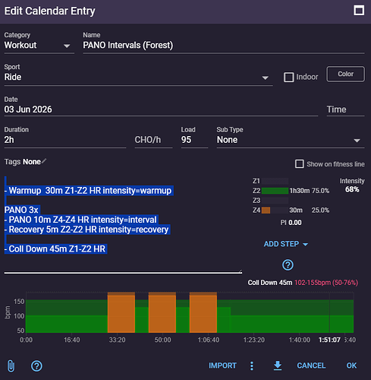Image resolution: width=371 pixels, height=380 pixels.
Task: Change the date 03 Jun 2026
Action: 161,109
